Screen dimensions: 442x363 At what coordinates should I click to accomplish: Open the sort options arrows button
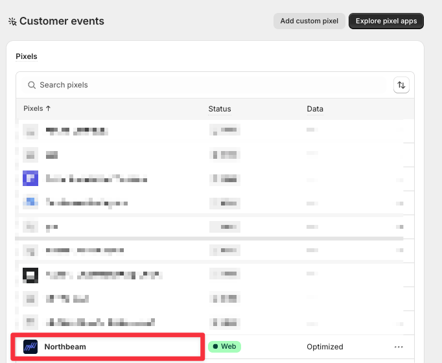tap(401, 85)
